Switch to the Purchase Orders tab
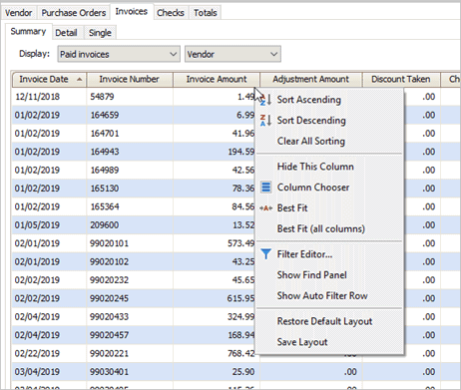This screenshot has width=461, height=390. click(74, 13)
